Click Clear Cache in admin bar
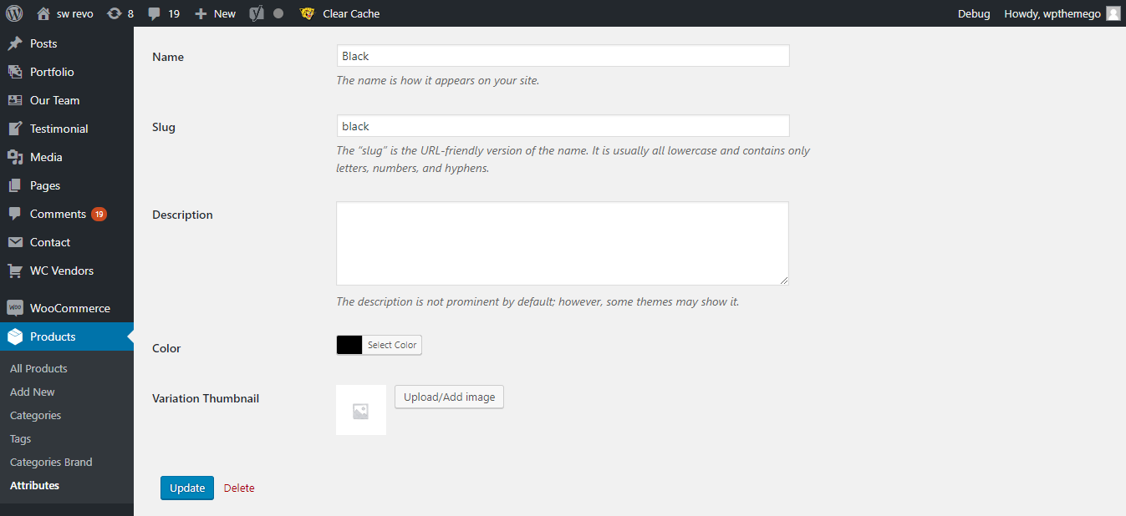 [x=351, y=13]
